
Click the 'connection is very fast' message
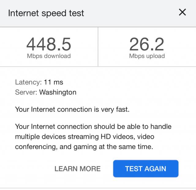pyautogui.click(x=72, y=110)
